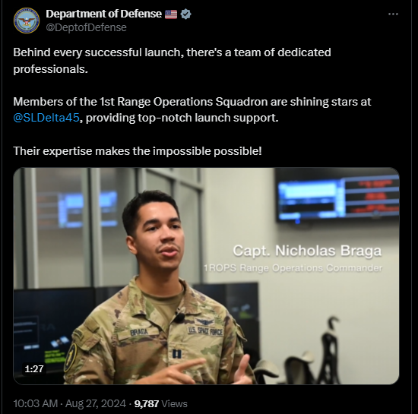Image resolution: width=418 pixels, height=414 pixels.
Task: Click the Aug 27, 2024 post date
Action: [x=96, y=403]
